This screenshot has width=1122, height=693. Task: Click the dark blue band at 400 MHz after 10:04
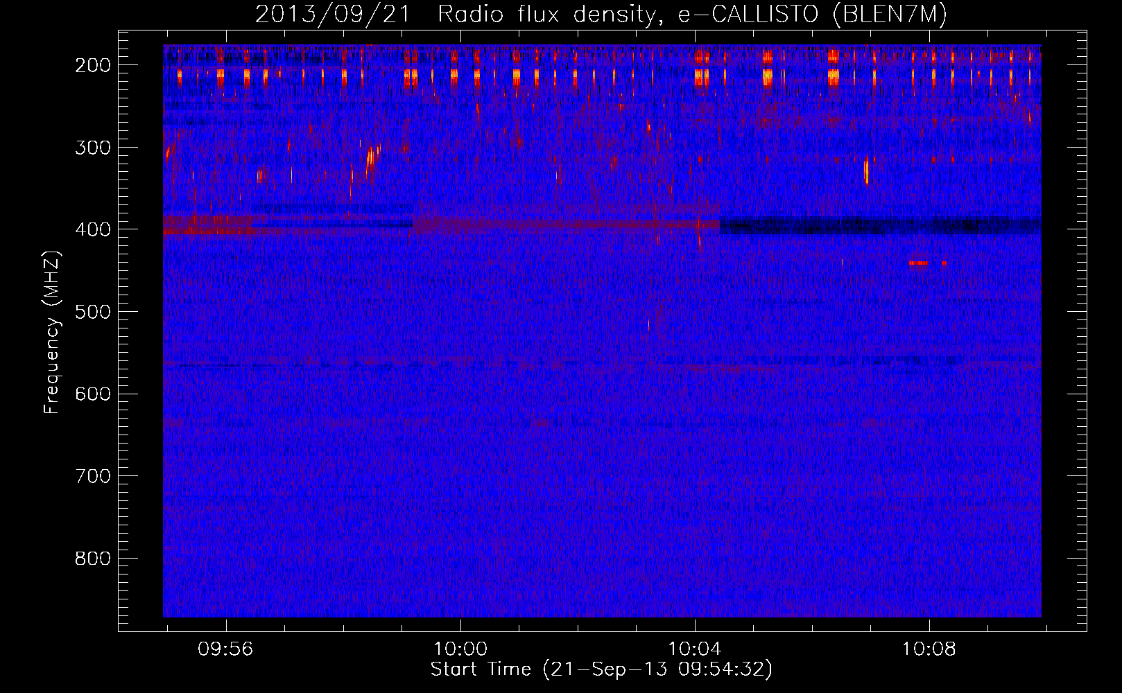[880, 225]
